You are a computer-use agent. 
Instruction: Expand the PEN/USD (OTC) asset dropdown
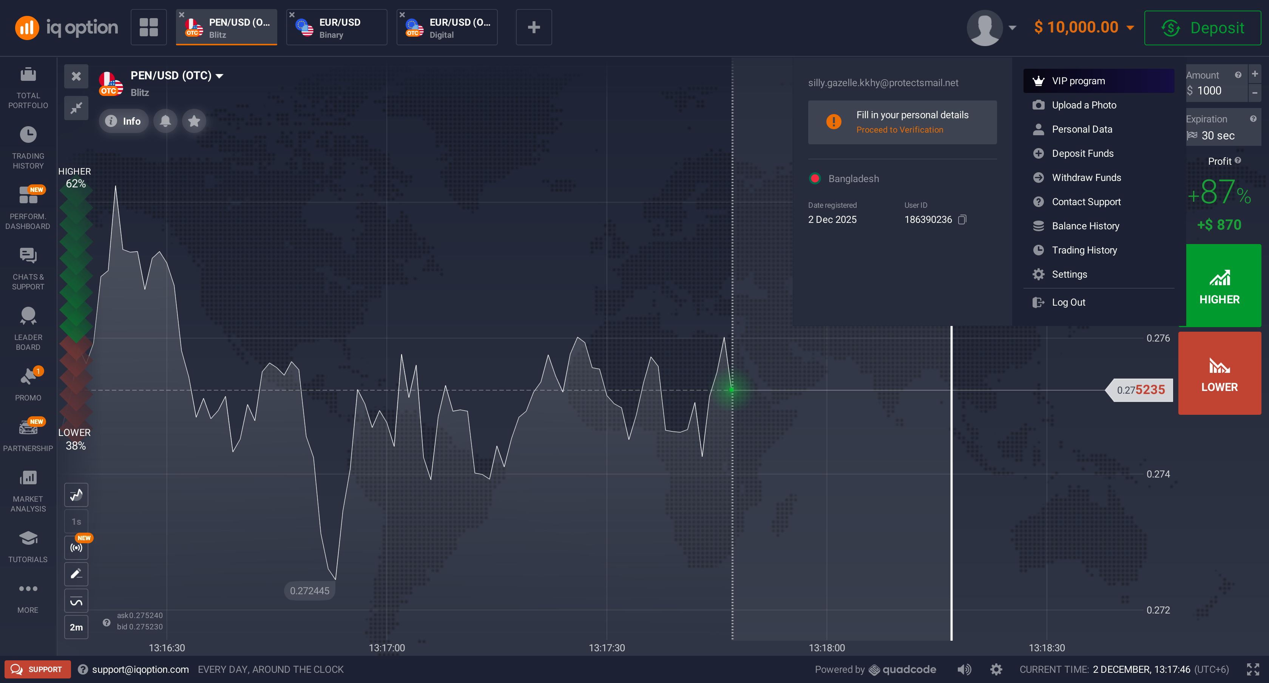tap(220, 76)
